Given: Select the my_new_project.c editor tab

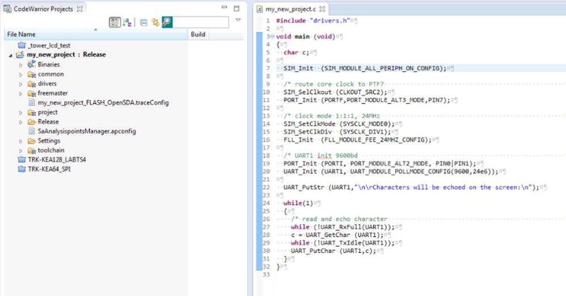Looking at the screenshot, I should (x=290, y=9).
